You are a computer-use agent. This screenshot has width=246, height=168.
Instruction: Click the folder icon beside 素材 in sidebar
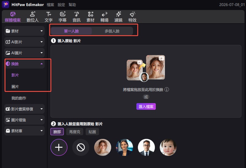[x=8, y=31]
